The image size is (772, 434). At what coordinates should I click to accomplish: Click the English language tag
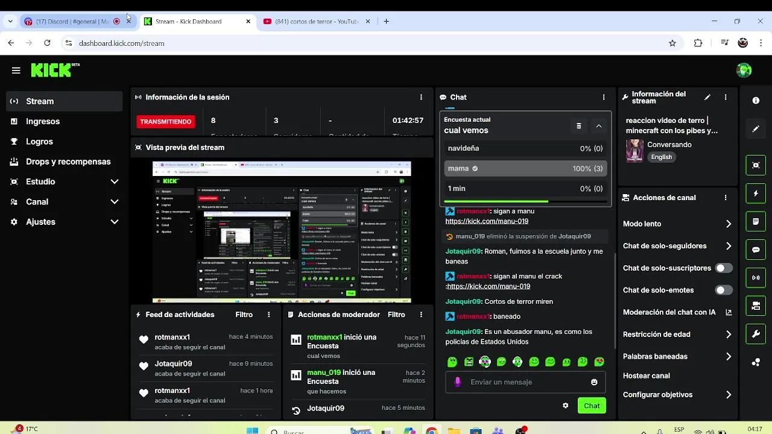(662, 157)
